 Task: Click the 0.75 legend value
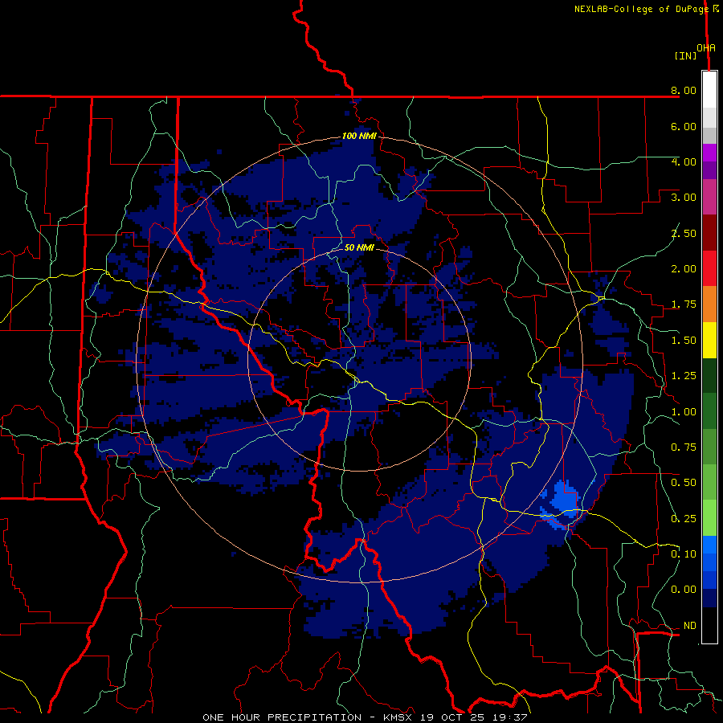[684, 447]
